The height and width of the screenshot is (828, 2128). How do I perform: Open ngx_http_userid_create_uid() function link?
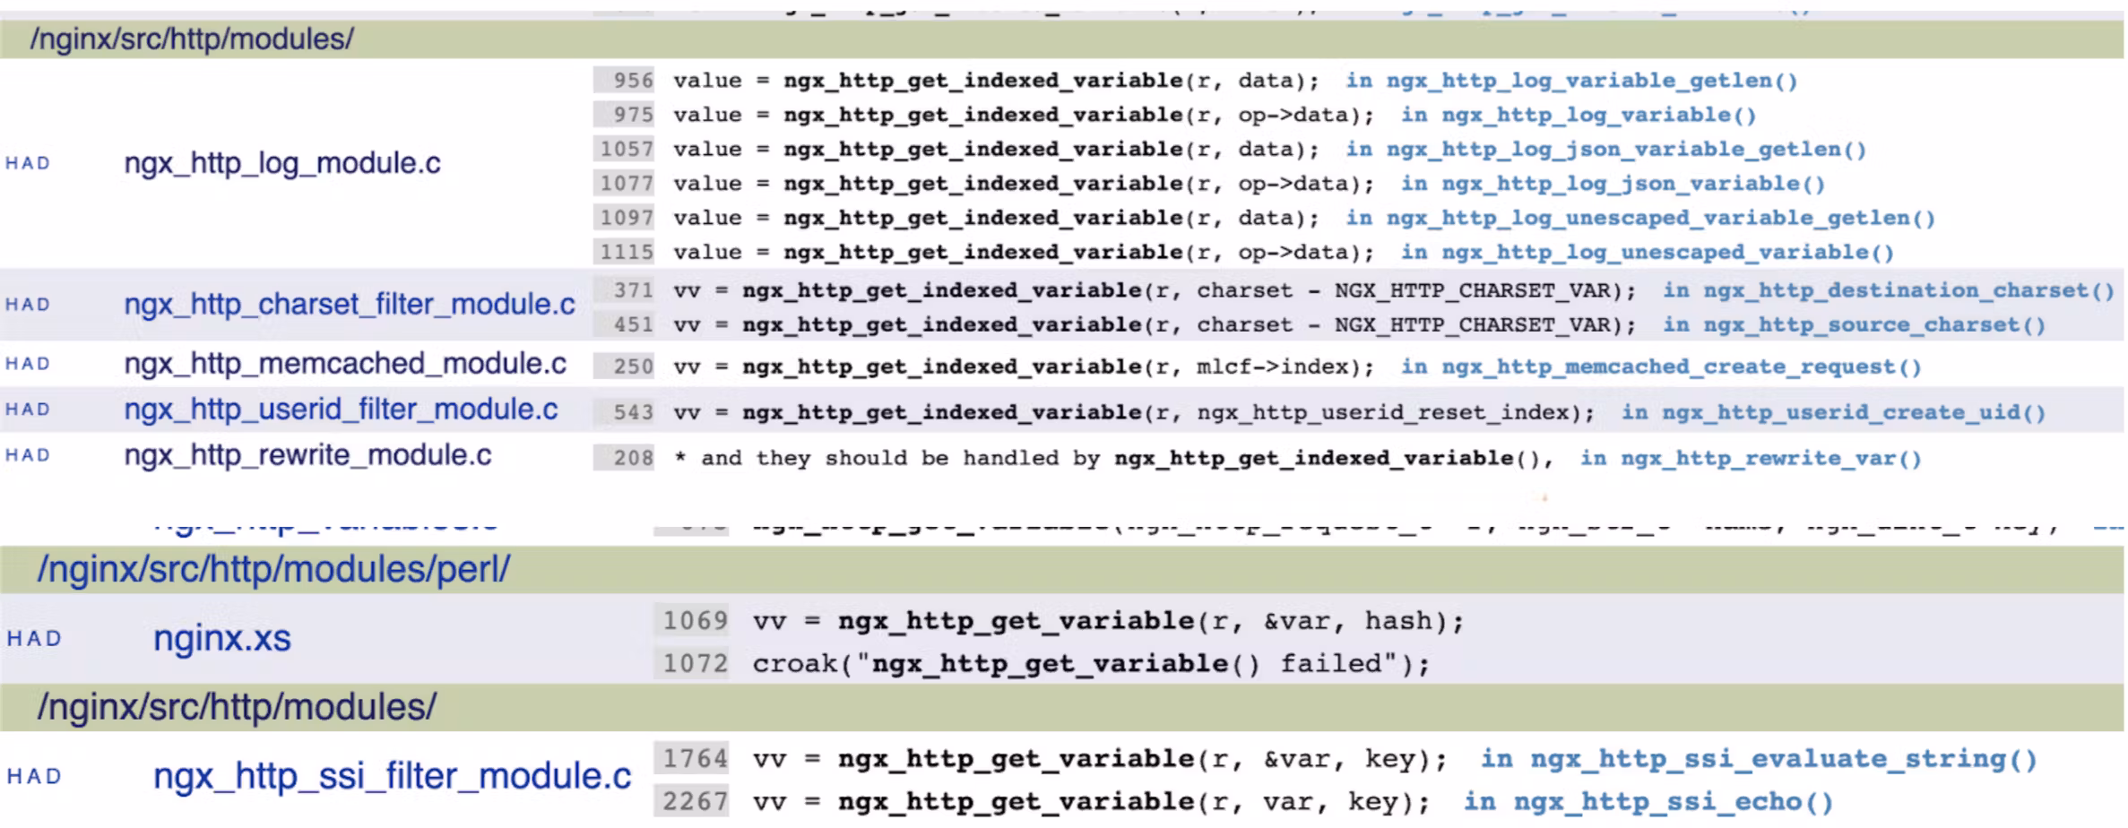1853,412
